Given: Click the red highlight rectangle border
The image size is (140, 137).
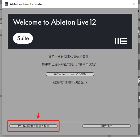Looking at the screenshot, I should [33, 121].
